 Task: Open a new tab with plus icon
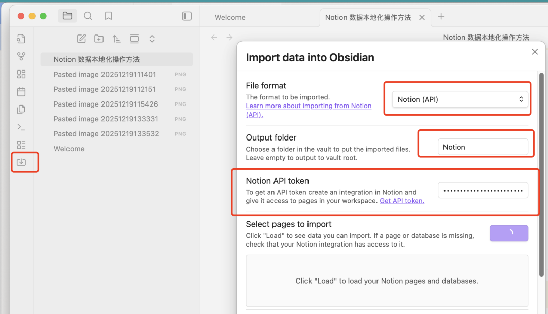point(441,16)
